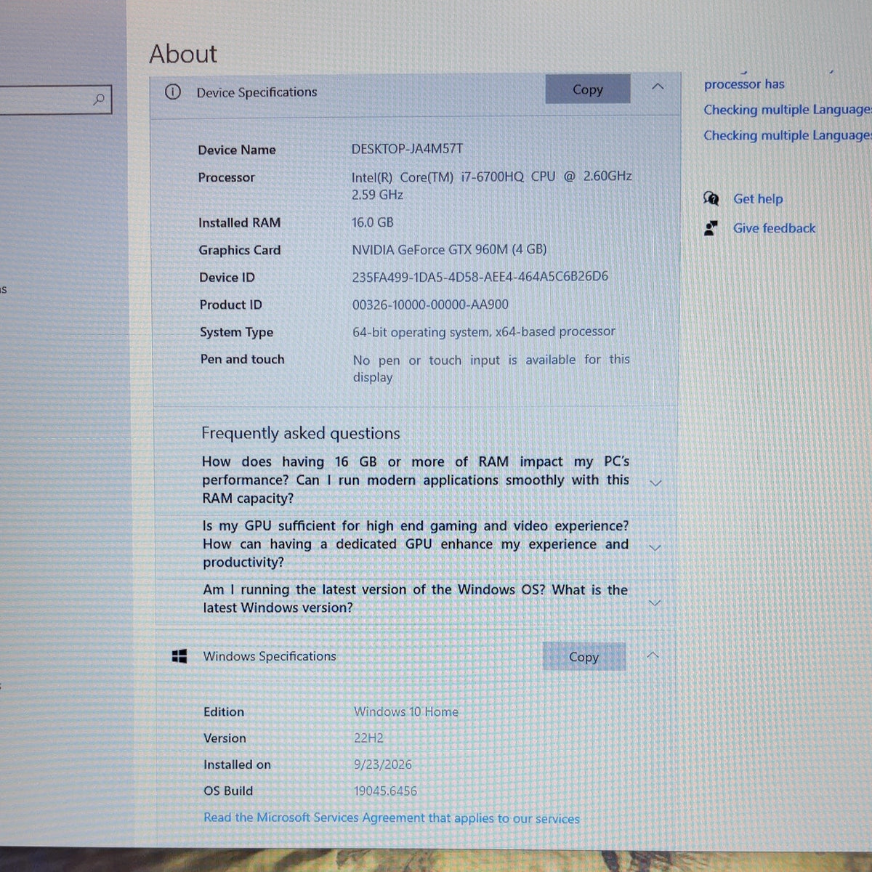
Task: Click the System Type label
Action: 237,332
